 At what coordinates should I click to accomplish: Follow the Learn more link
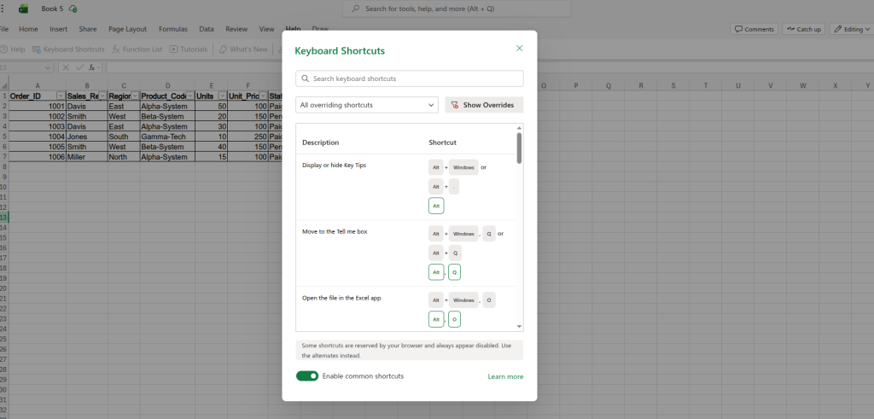(505, 376)
